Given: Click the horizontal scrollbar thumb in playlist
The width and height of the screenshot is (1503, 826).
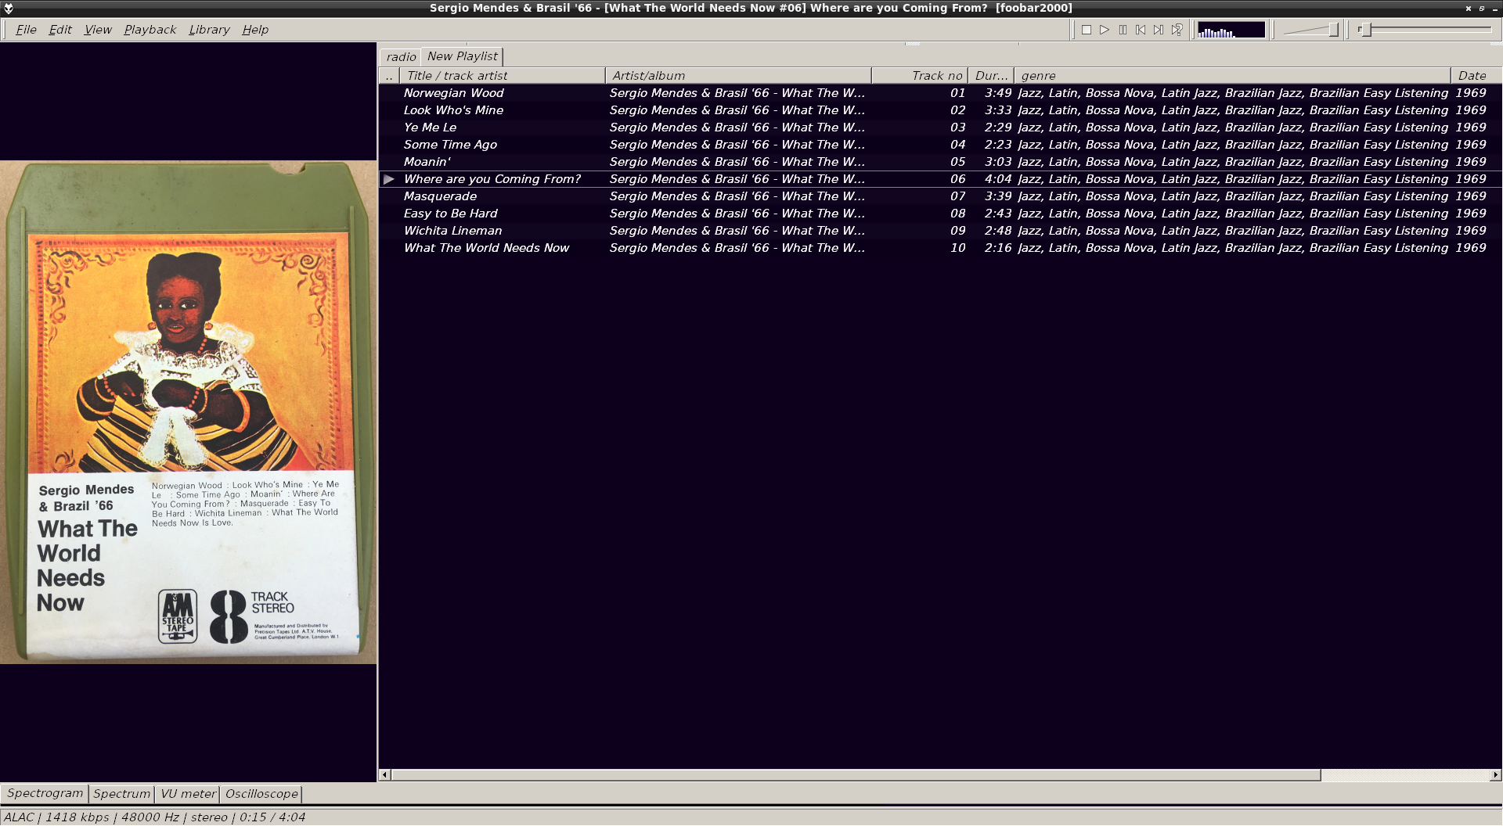Looking at the screenshot, I should pos(856,775).
